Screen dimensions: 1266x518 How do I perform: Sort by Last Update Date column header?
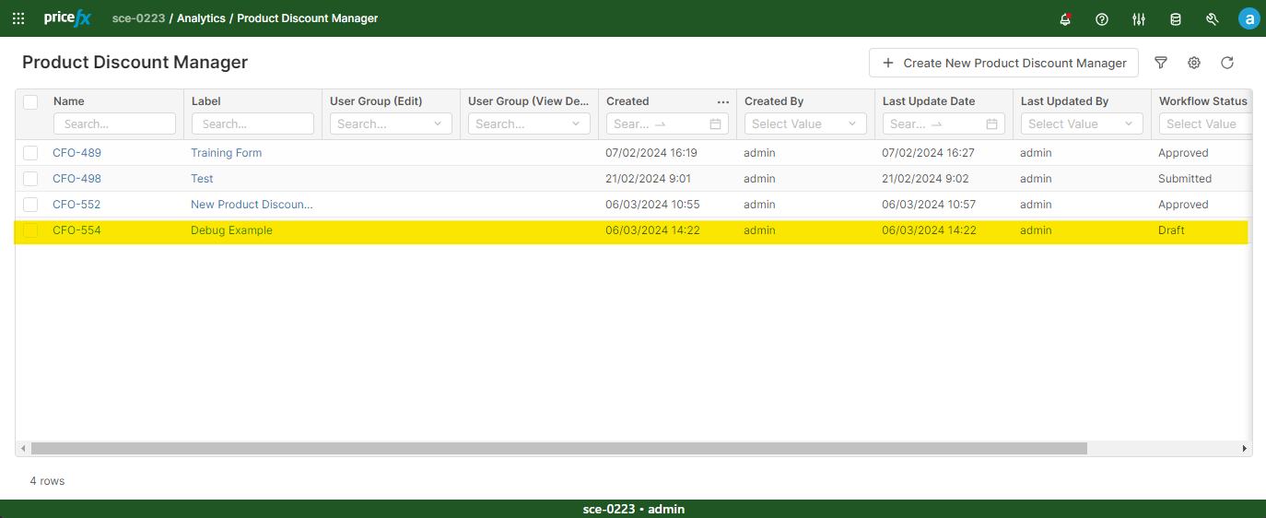point(929,101)
